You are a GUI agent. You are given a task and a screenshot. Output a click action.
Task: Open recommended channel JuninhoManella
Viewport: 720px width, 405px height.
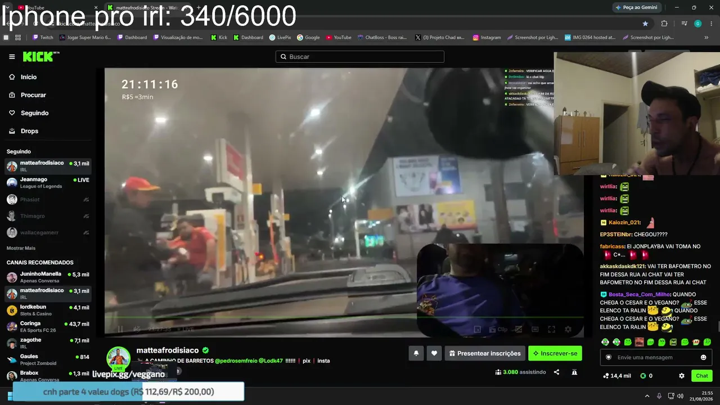(48, 277)
